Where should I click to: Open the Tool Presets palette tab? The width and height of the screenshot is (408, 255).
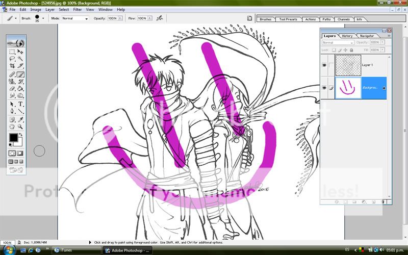point(288,19)
